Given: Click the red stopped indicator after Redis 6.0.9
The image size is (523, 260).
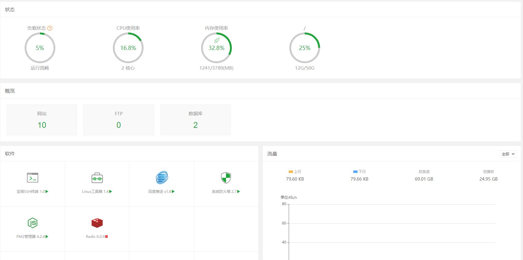Looking at the screenshot, I should 106,237.
